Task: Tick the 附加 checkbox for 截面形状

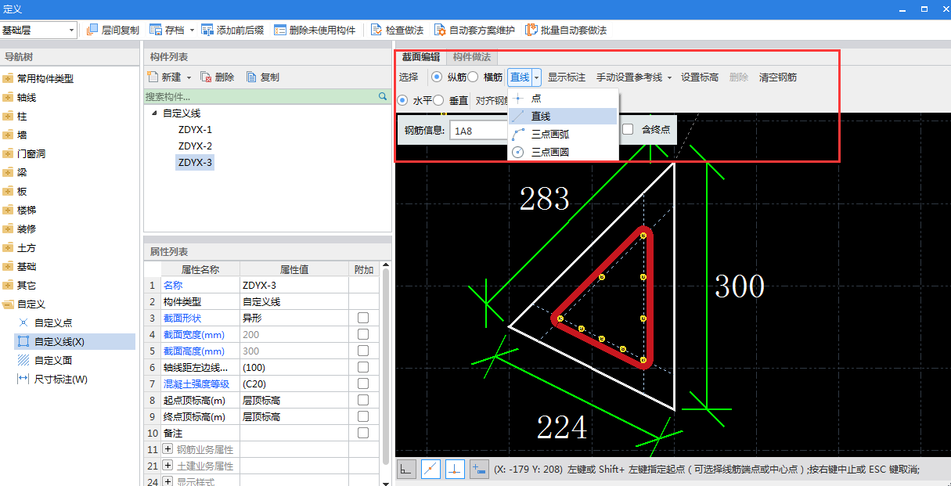Action: (x=363, y=318)
